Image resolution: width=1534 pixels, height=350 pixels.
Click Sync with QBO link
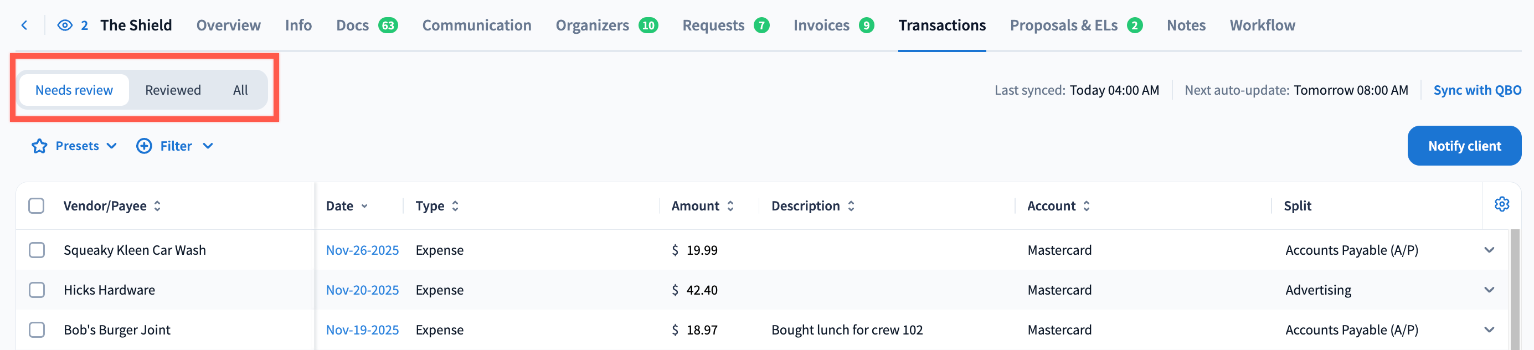(1477, 90)
